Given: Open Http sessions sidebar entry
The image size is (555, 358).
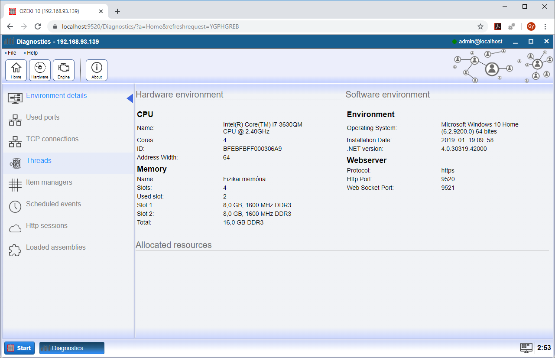Looking at the screenshot, I should (46, 226).
